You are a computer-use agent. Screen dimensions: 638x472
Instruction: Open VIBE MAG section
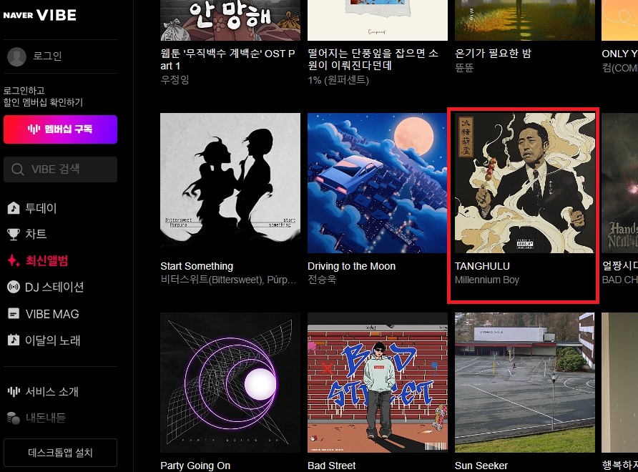tap(52, 314)
